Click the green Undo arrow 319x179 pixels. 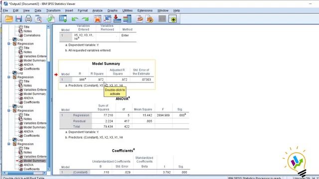75,19
